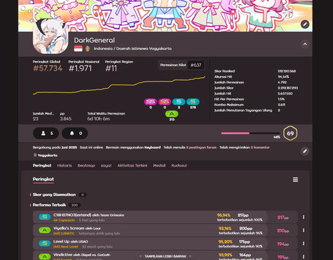Viewport: 333px width, 260px height.
Task: Switch to the Medali tab
Action: [x=159, y=165]
